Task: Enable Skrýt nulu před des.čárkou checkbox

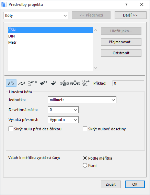Action: [11, 129]
